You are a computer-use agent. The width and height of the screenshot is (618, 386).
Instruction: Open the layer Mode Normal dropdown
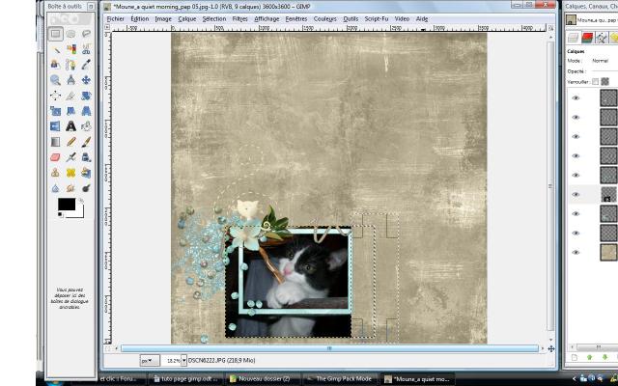(604, 61)
